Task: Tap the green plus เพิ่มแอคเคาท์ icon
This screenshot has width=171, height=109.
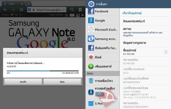Action: (91, 66)
